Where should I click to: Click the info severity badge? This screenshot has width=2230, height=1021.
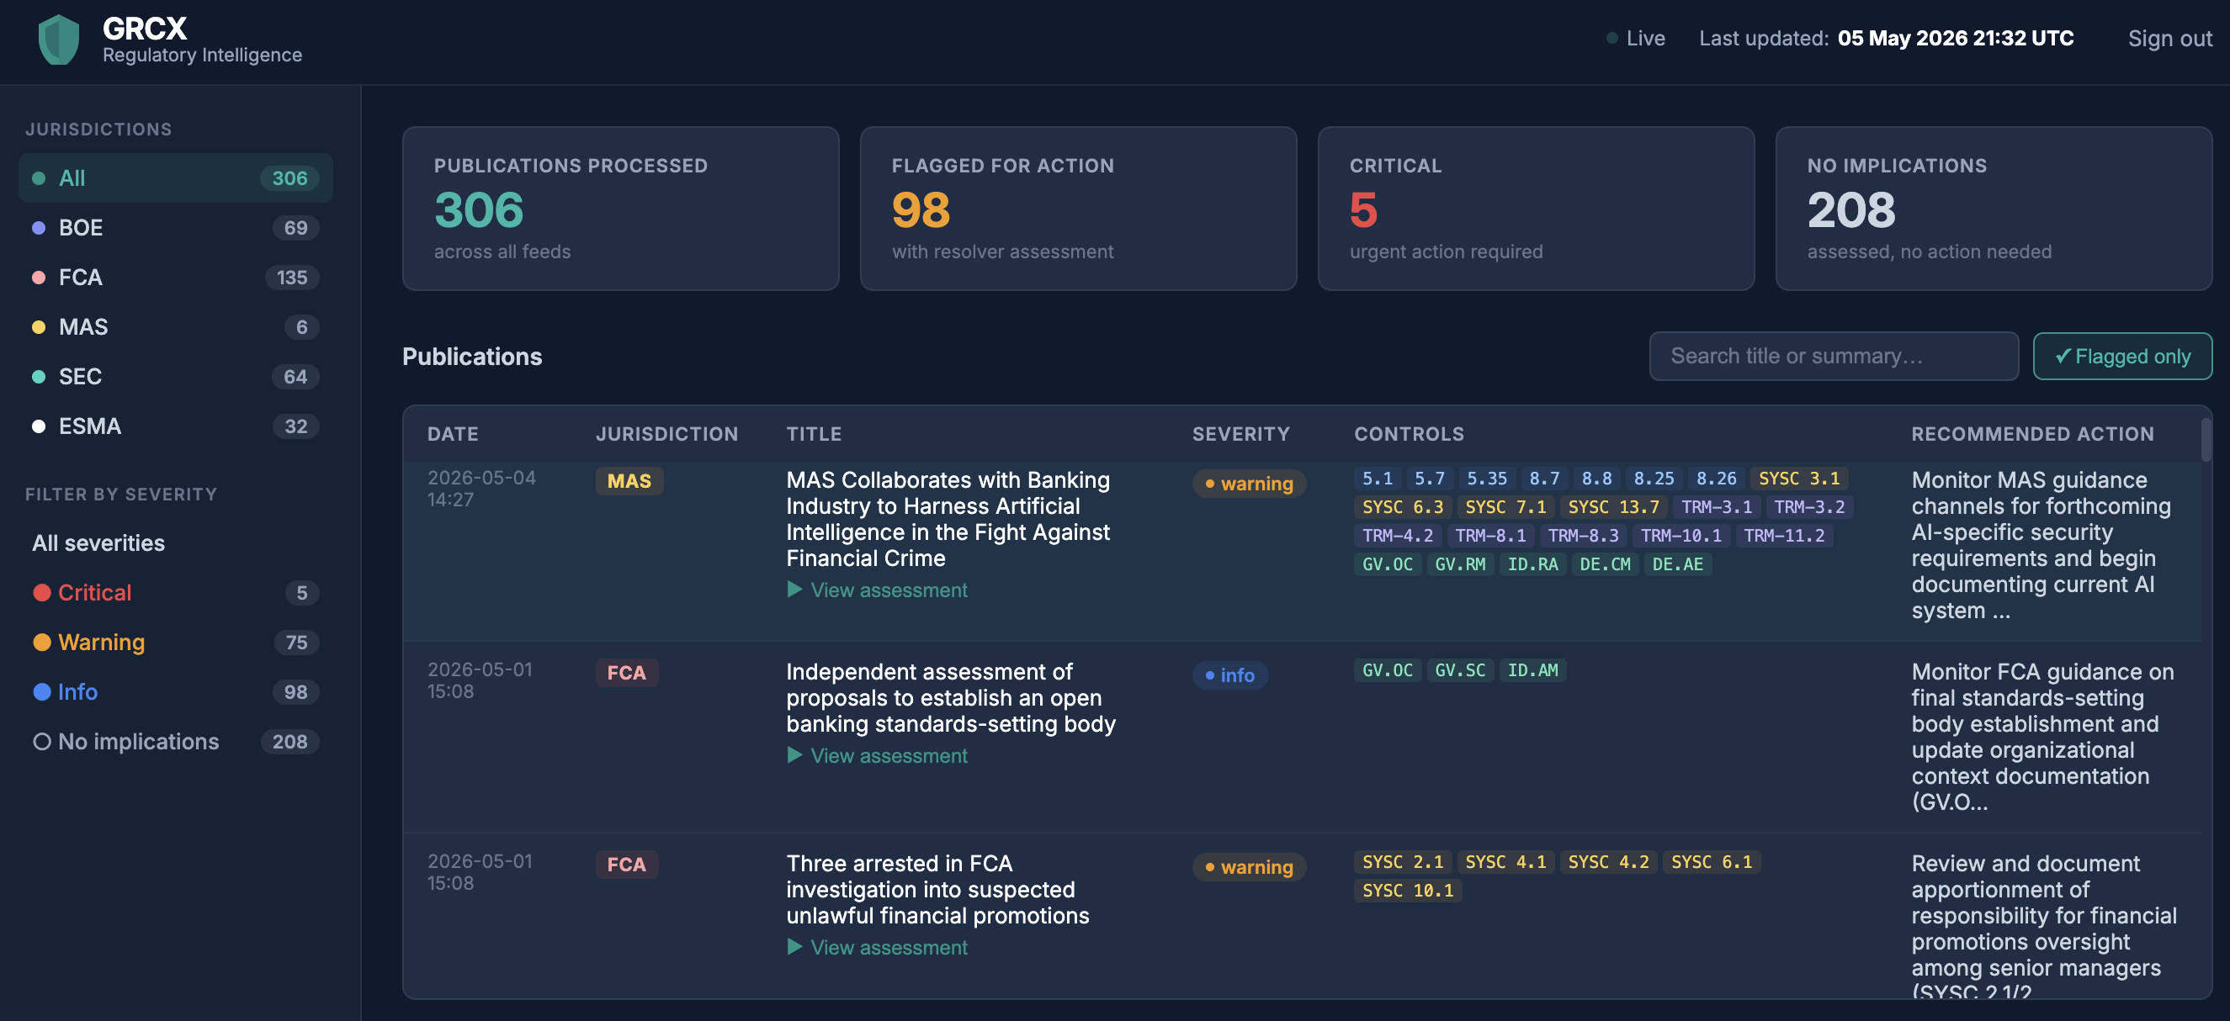click(x=1230, y=674)
